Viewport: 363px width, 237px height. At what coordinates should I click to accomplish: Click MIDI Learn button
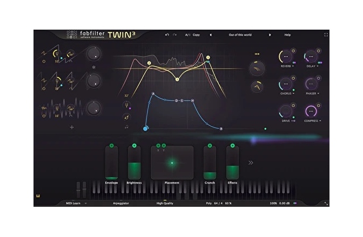(x=73, y=203)
